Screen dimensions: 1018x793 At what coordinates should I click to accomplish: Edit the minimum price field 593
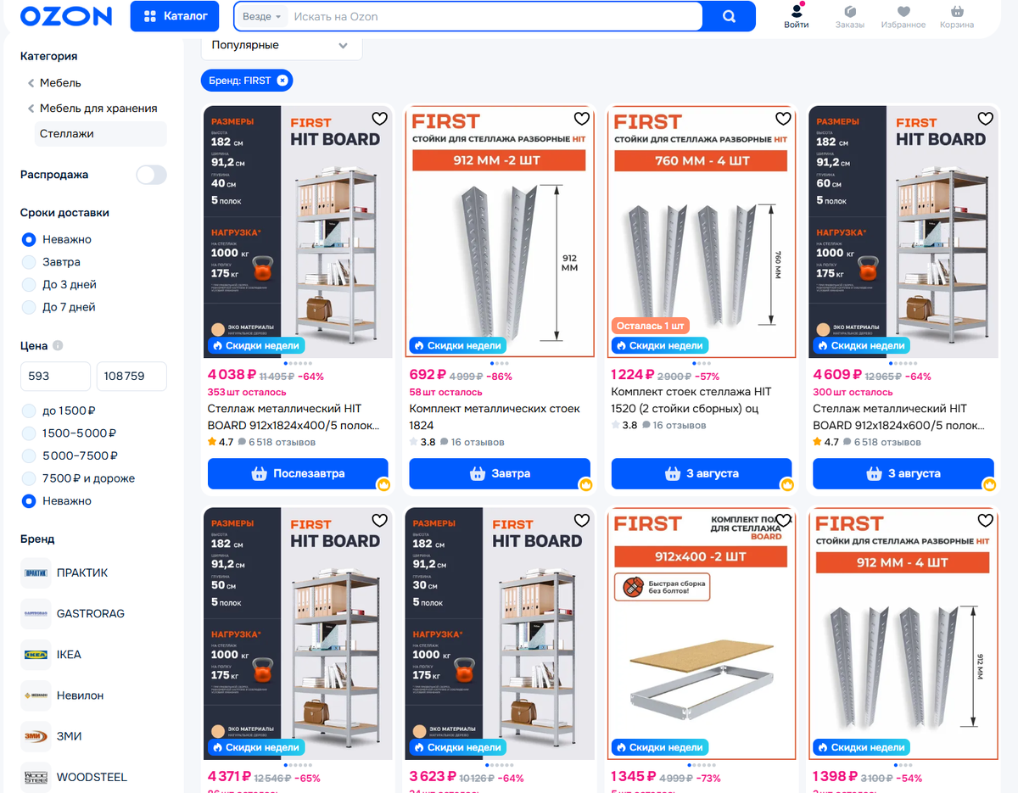pyautogui.click(x=55, y=376)
